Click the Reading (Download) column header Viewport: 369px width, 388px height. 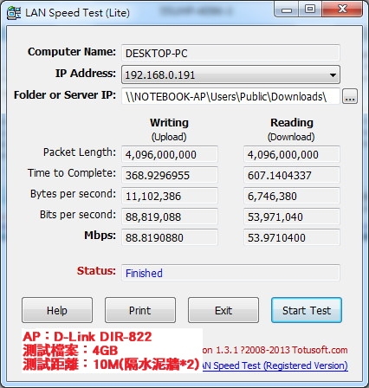[x=291, y=129]
